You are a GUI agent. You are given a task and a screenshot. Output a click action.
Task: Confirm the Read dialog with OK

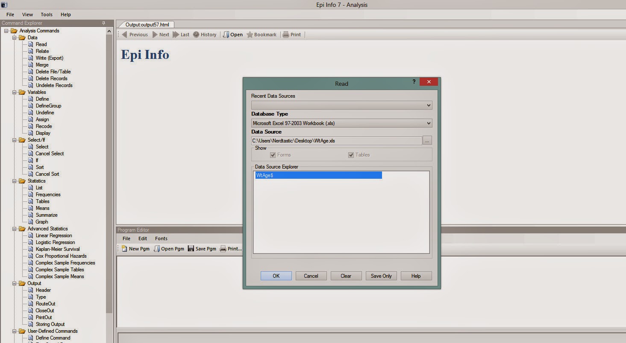[x=276, y=276]
